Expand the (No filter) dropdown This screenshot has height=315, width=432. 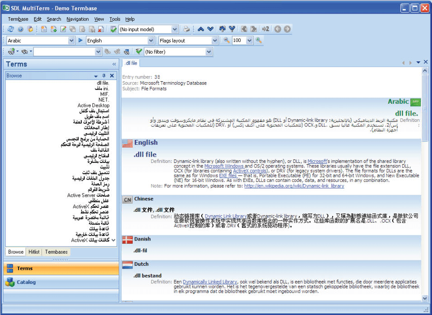[x=209, y=52]
